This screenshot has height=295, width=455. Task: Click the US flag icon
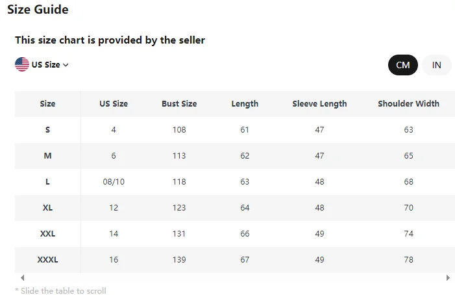point(22,64)
